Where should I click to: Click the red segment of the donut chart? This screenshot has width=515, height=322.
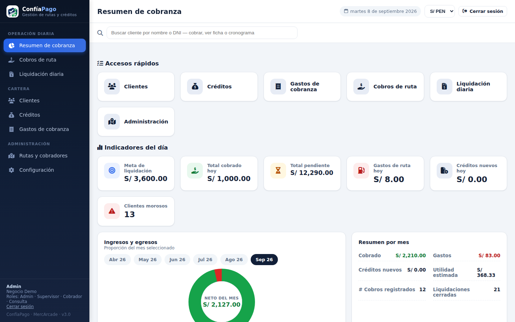219,275
